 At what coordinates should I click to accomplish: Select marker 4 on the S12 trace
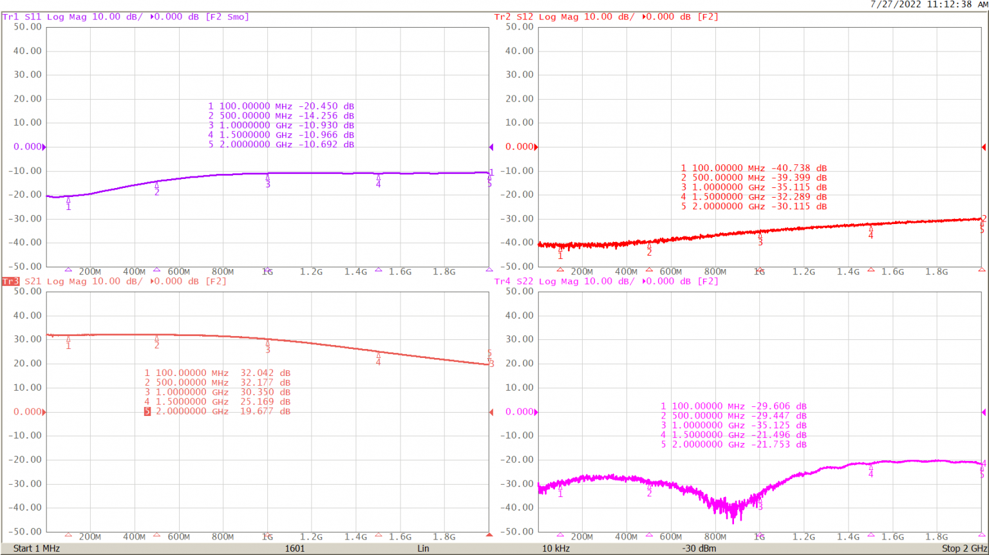(871, 229)
